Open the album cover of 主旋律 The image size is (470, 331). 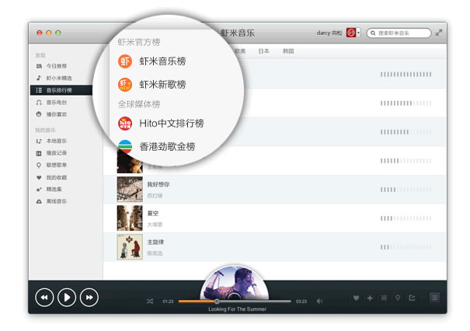[130, 247]
